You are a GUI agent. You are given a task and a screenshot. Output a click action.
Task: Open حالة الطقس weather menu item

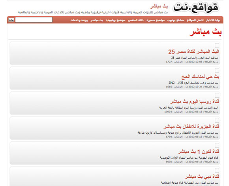(136, 20)
